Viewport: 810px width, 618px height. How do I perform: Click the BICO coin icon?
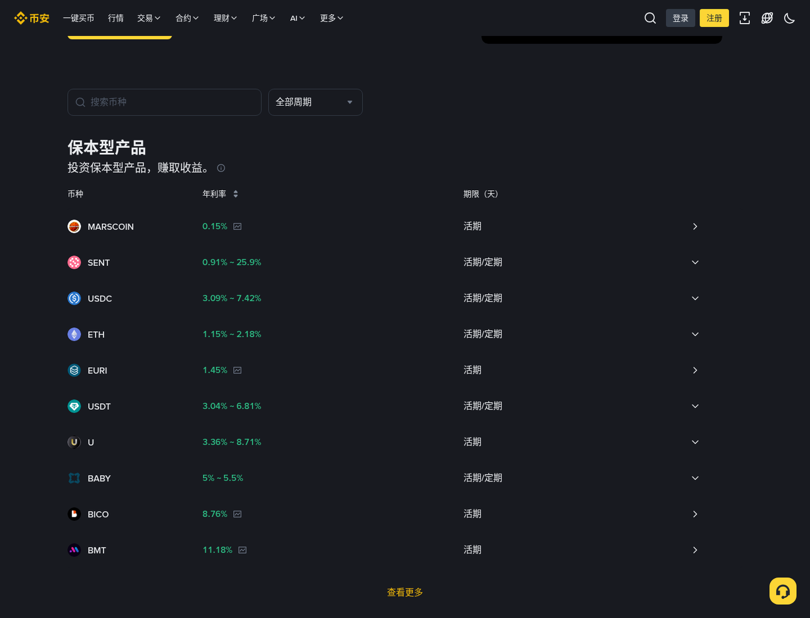(74, 514)
